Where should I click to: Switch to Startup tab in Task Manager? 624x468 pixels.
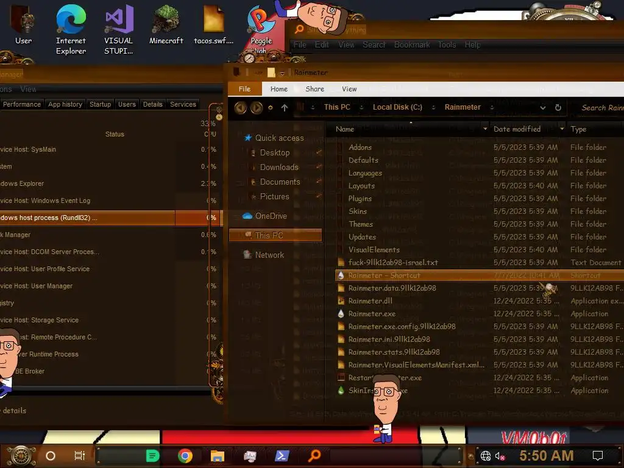coord(101,104)
